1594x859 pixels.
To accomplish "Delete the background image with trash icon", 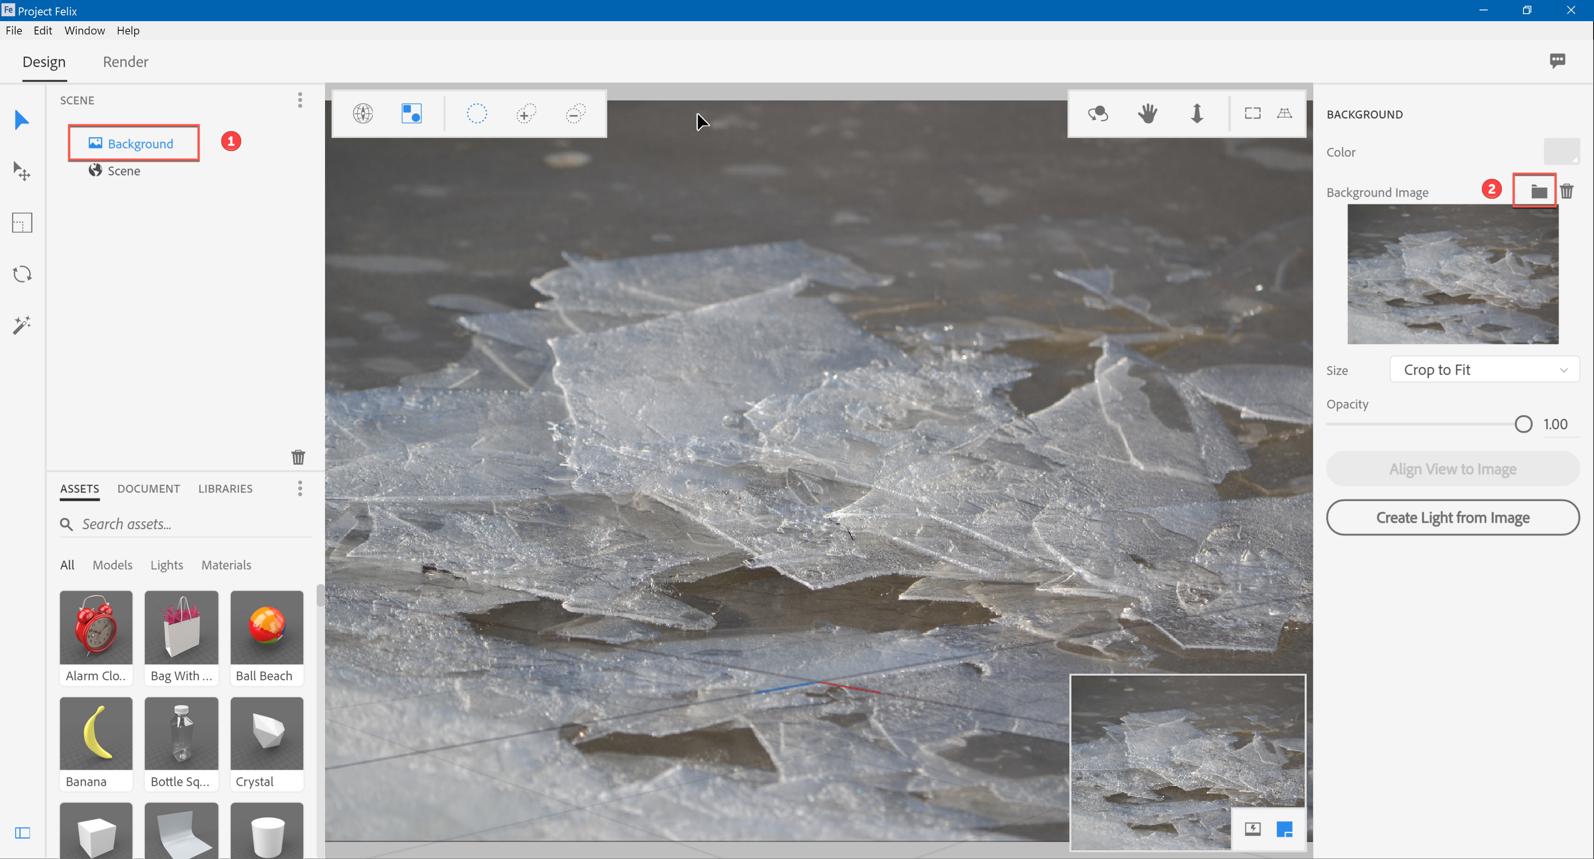I will 1567,191.
